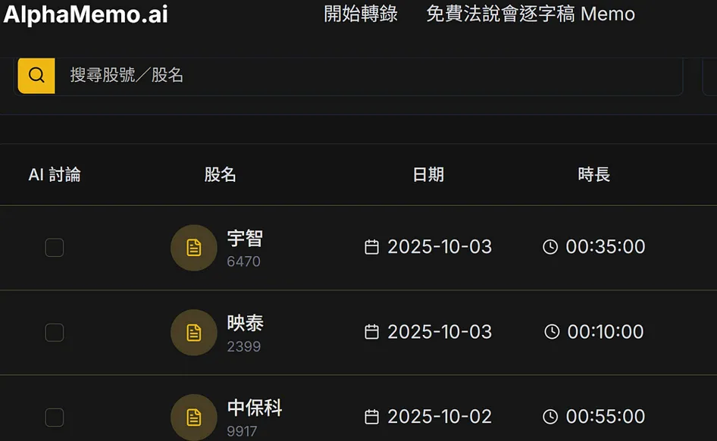
Task: Click calendar icon beside 宇智 date
Action: (x=371, y=247)
